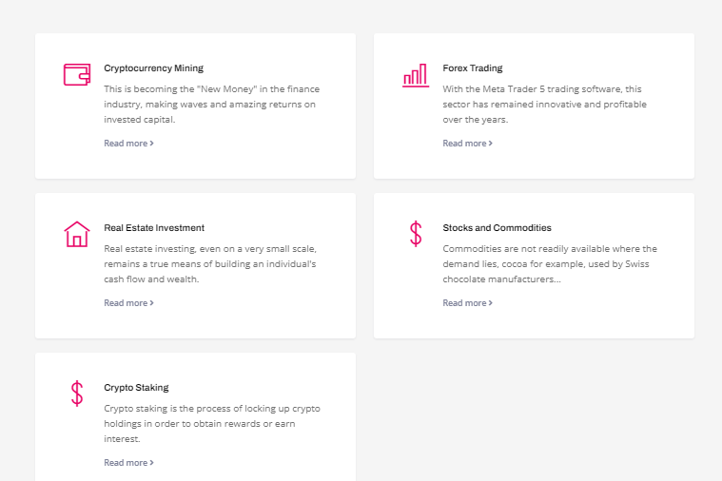Click the Swiss chocolate manufacturers description text

(550, 263)
